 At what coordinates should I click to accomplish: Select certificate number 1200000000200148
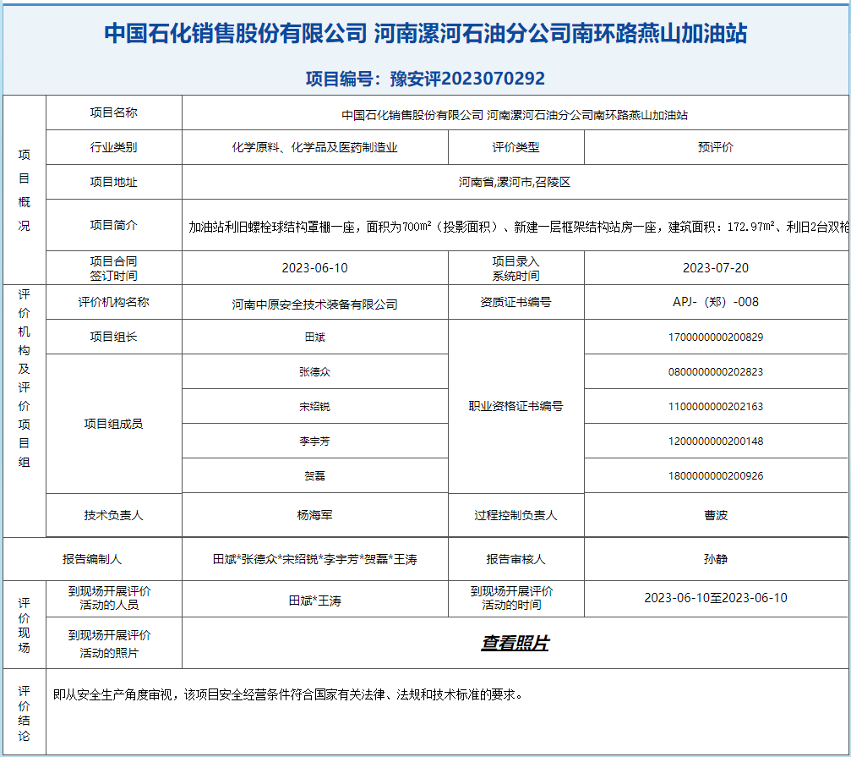click(x=716, y=442)
